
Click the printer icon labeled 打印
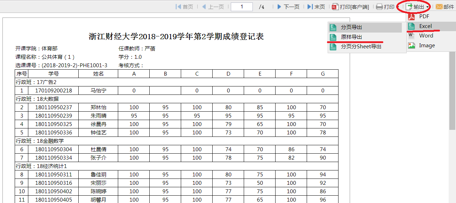coord(379,7)
